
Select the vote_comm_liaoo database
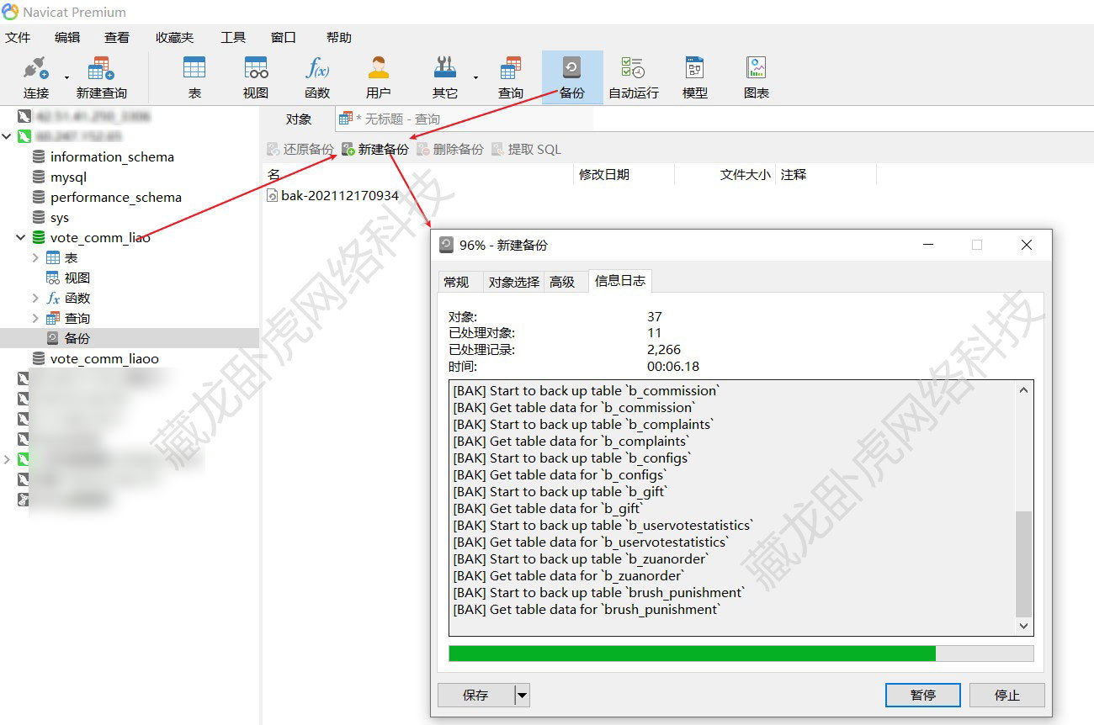tap(104, 358)
